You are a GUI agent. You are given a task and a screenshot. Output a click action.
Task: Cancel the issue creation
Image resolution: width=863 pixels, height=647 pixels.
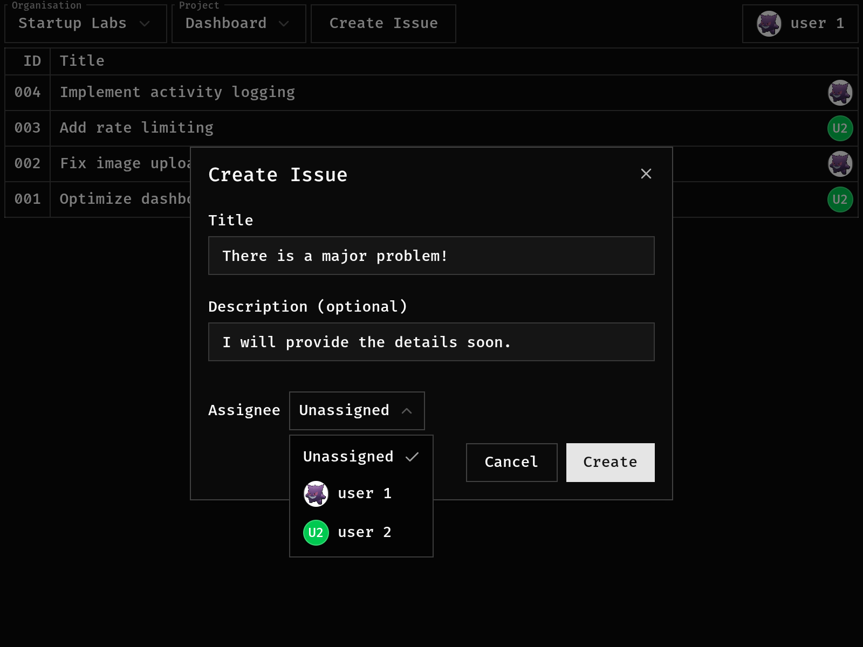coord(511,463)
